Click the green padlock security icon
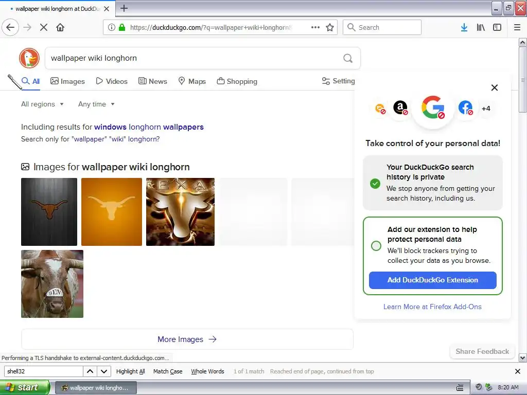Image resolution: width=527 pixels, height=395 pixels. [x=122, y=27]
